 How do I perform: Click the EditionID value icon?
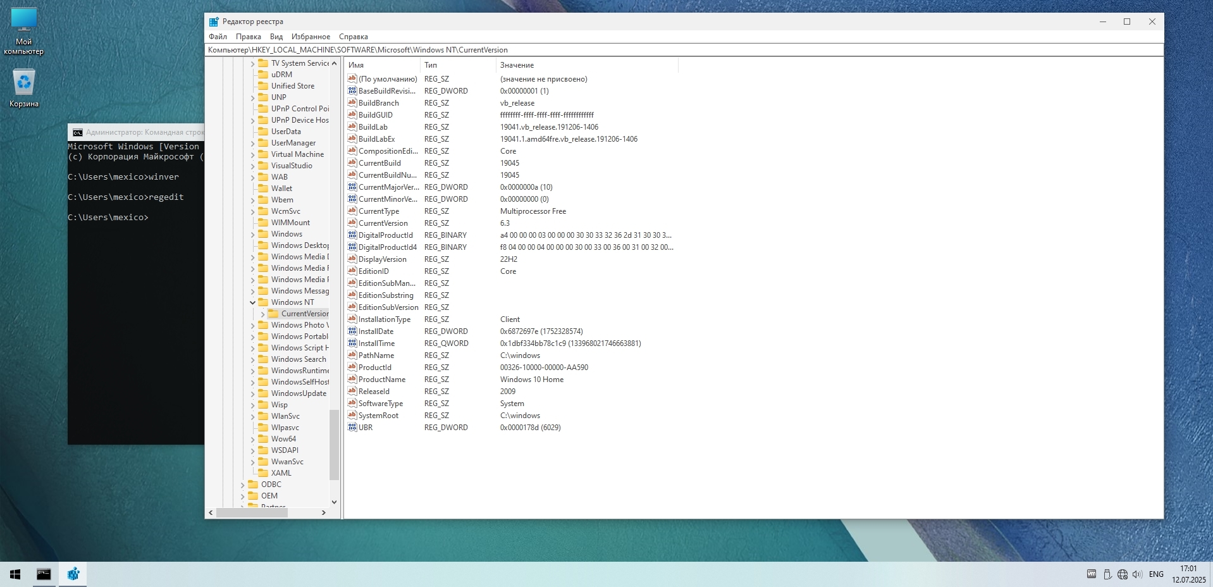pos(352,271)
